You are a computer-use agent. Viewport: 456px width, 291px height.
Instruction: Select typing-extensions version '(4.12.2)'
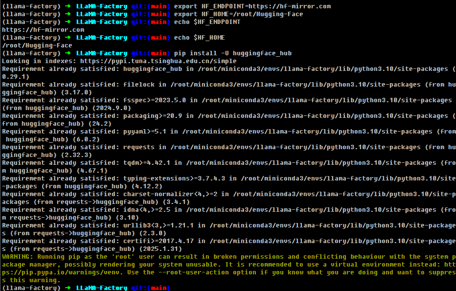click(147, 187)
